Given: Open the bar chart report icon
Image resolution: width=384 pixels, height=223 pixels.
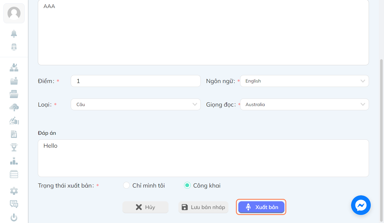Looking at the screenshot, I should tap(14, 134).
